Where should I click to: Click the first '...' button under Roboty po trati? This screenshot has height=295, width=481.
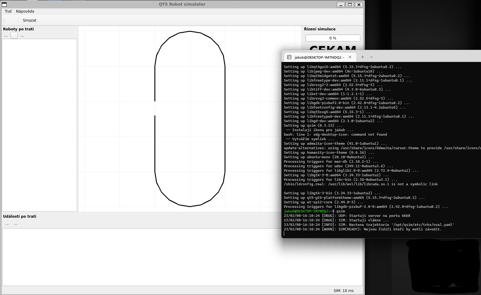[6, 35]
